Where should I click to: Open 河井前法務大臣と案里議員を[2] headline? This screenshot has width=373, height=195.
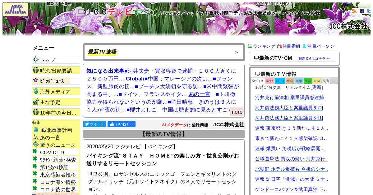click(289, 108)
